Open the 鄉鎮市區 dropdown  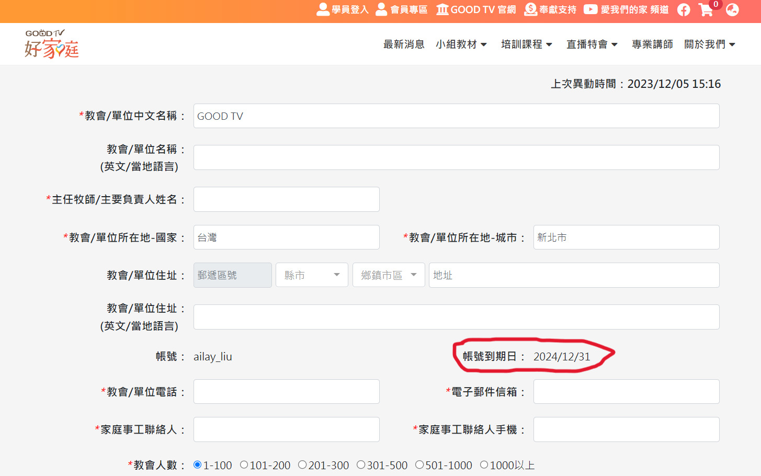pos(389,275)
